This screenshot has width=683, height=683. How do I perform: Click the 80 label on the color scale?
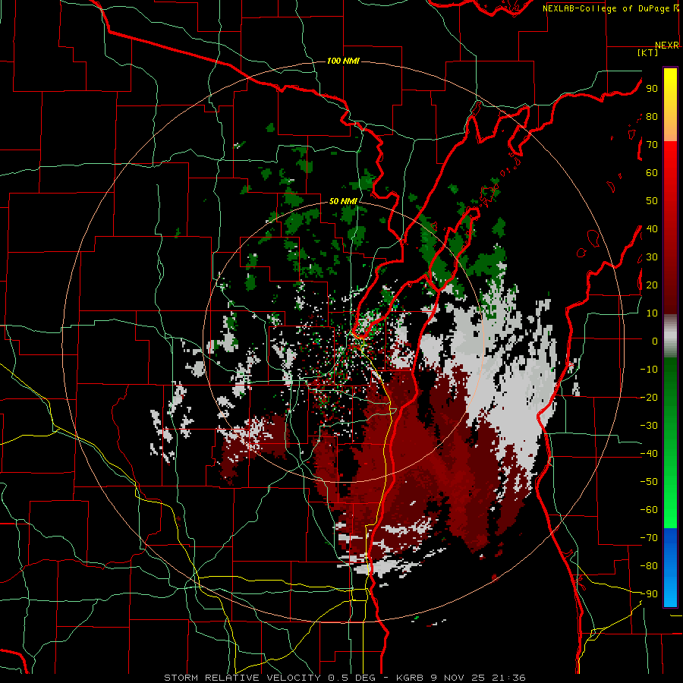652,117
